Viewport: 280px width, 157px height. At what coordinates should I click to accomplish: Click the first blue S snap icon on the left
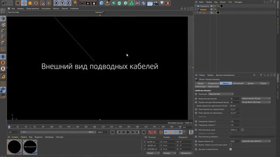click(3, 57)
